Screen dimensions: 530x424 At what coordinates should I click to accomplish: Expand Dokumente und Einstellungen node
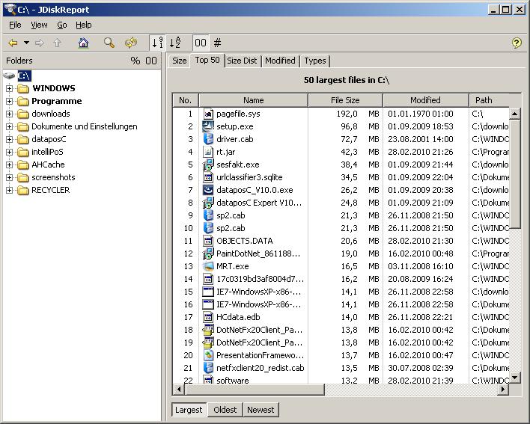point(10,126)
